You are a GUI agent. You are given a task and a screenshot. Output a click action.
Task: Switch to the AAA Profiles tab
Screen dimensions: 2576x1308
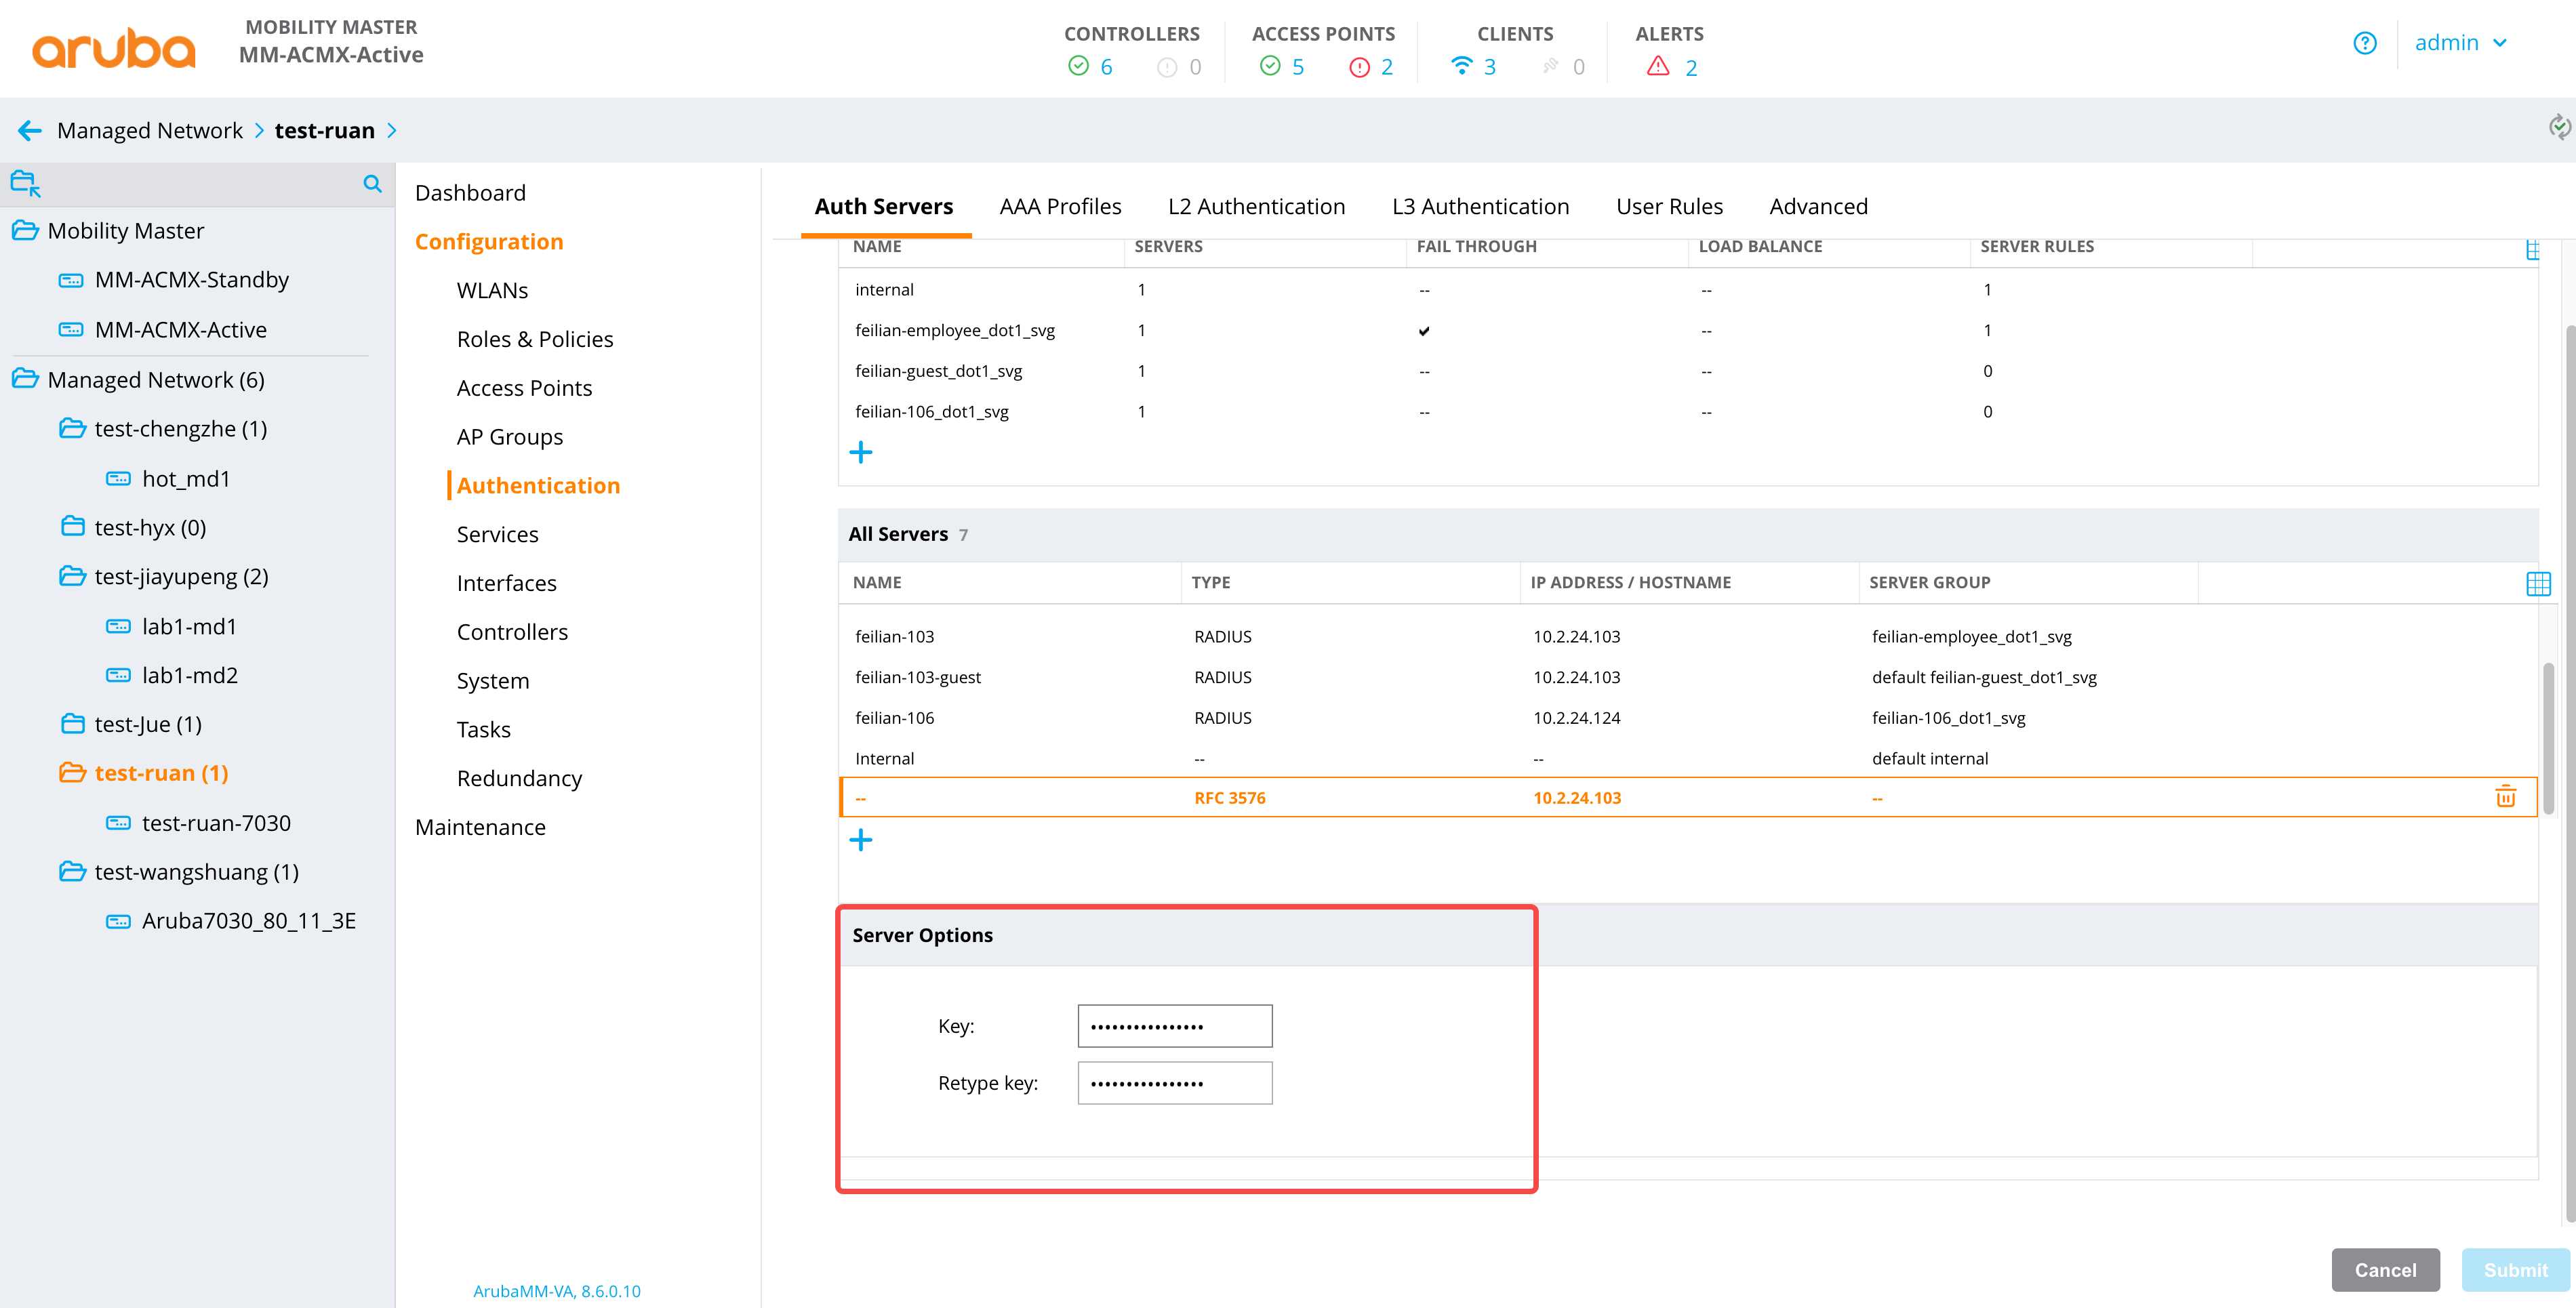pos(1060,207)
